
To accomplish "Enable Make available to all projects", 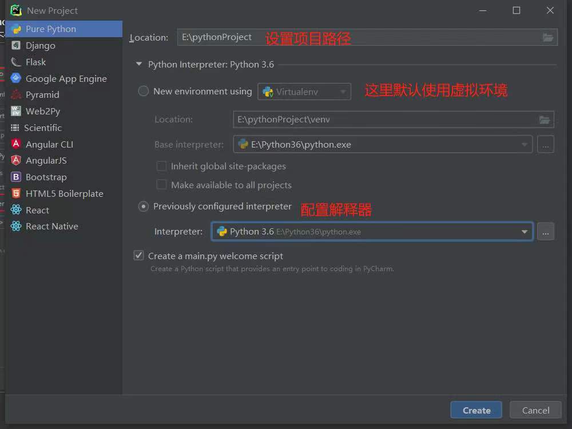I will tap(161, 185).
